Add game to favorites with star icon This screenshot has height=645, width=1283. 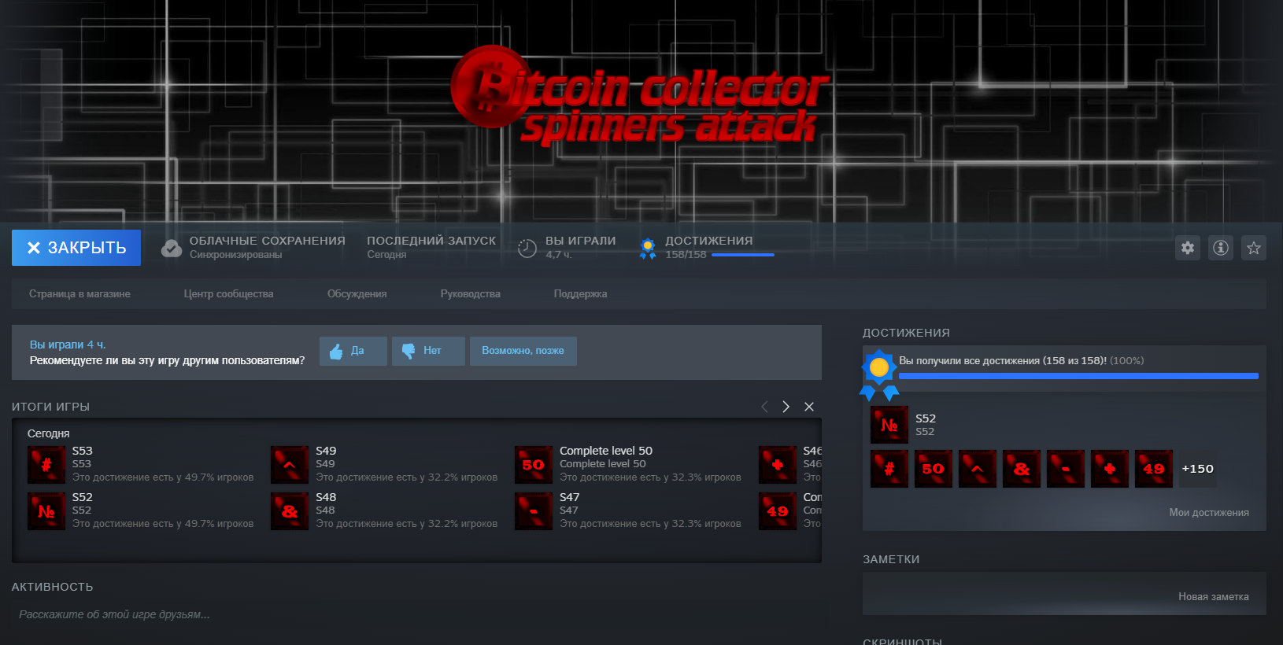[x=1254, y=248]
